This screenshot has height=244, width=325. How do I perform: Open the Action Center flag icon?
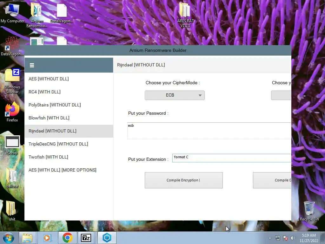[x=285, y=238]
